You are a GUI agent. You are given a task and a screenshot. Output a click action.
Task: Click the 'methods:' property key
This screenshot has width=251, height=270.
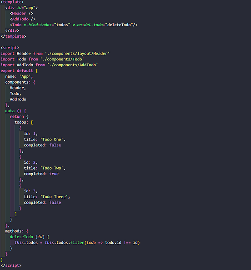tap(15, 231)
